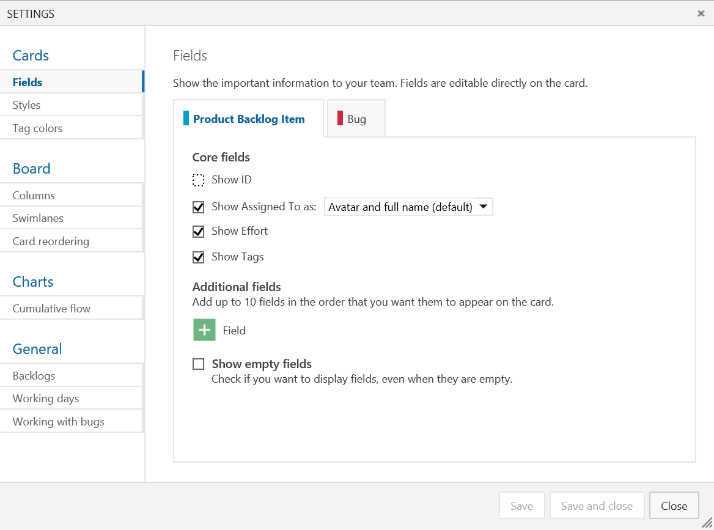Switch to the Bug tab

click(x=356, y=118)
